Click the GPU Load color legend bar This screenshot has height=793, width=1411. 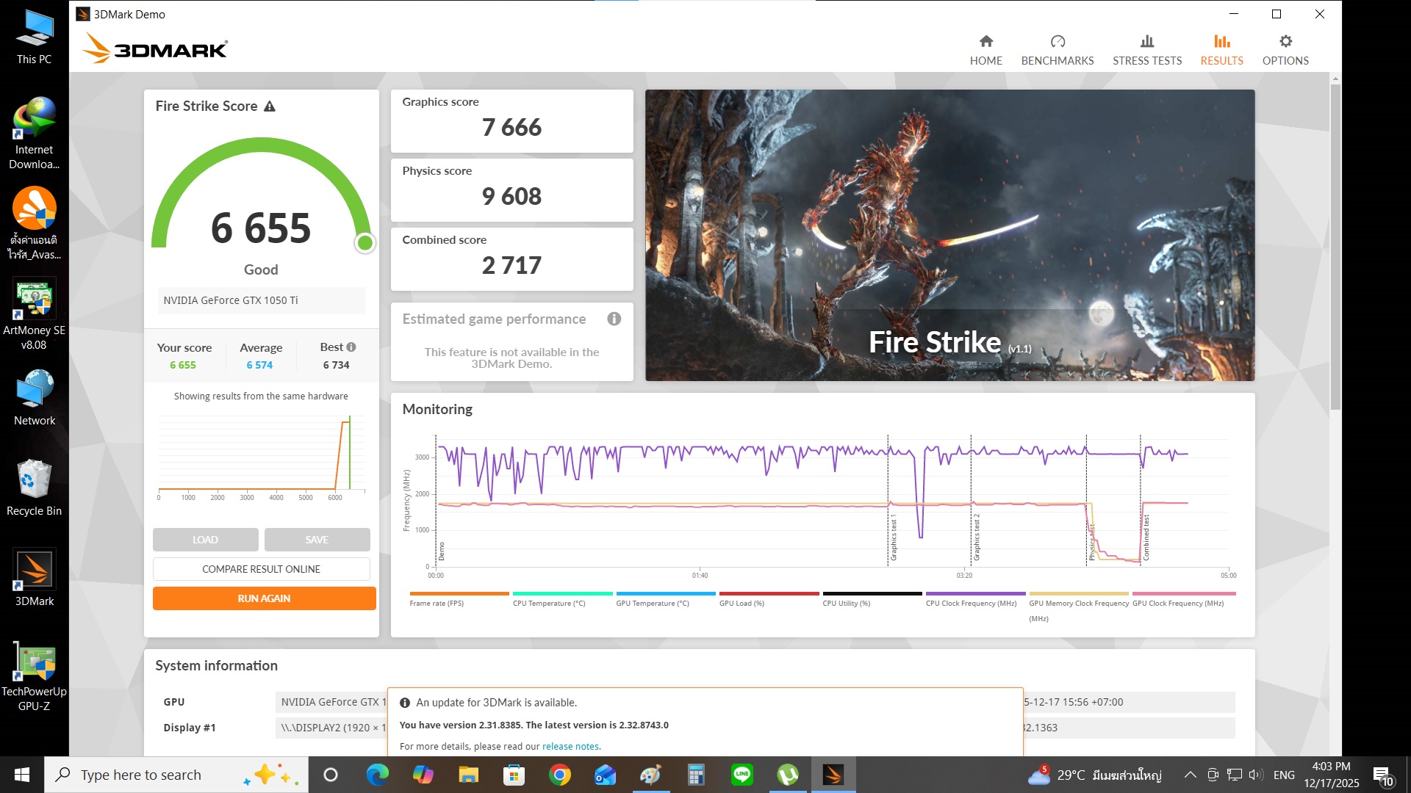769,593
